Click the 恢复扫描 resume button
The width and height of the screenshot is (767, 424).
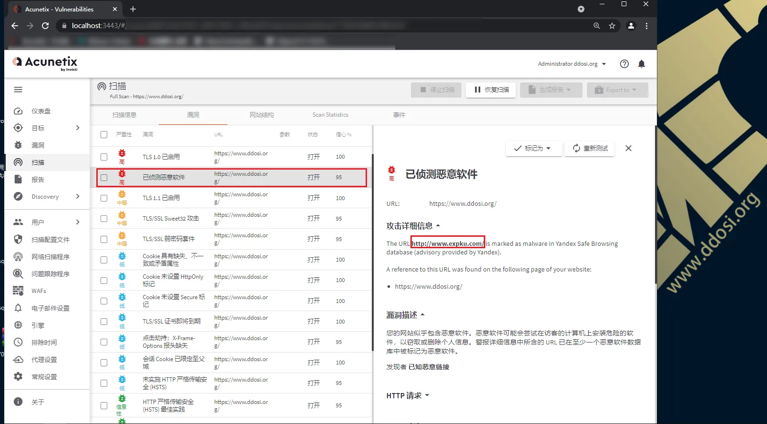point(491,90)
